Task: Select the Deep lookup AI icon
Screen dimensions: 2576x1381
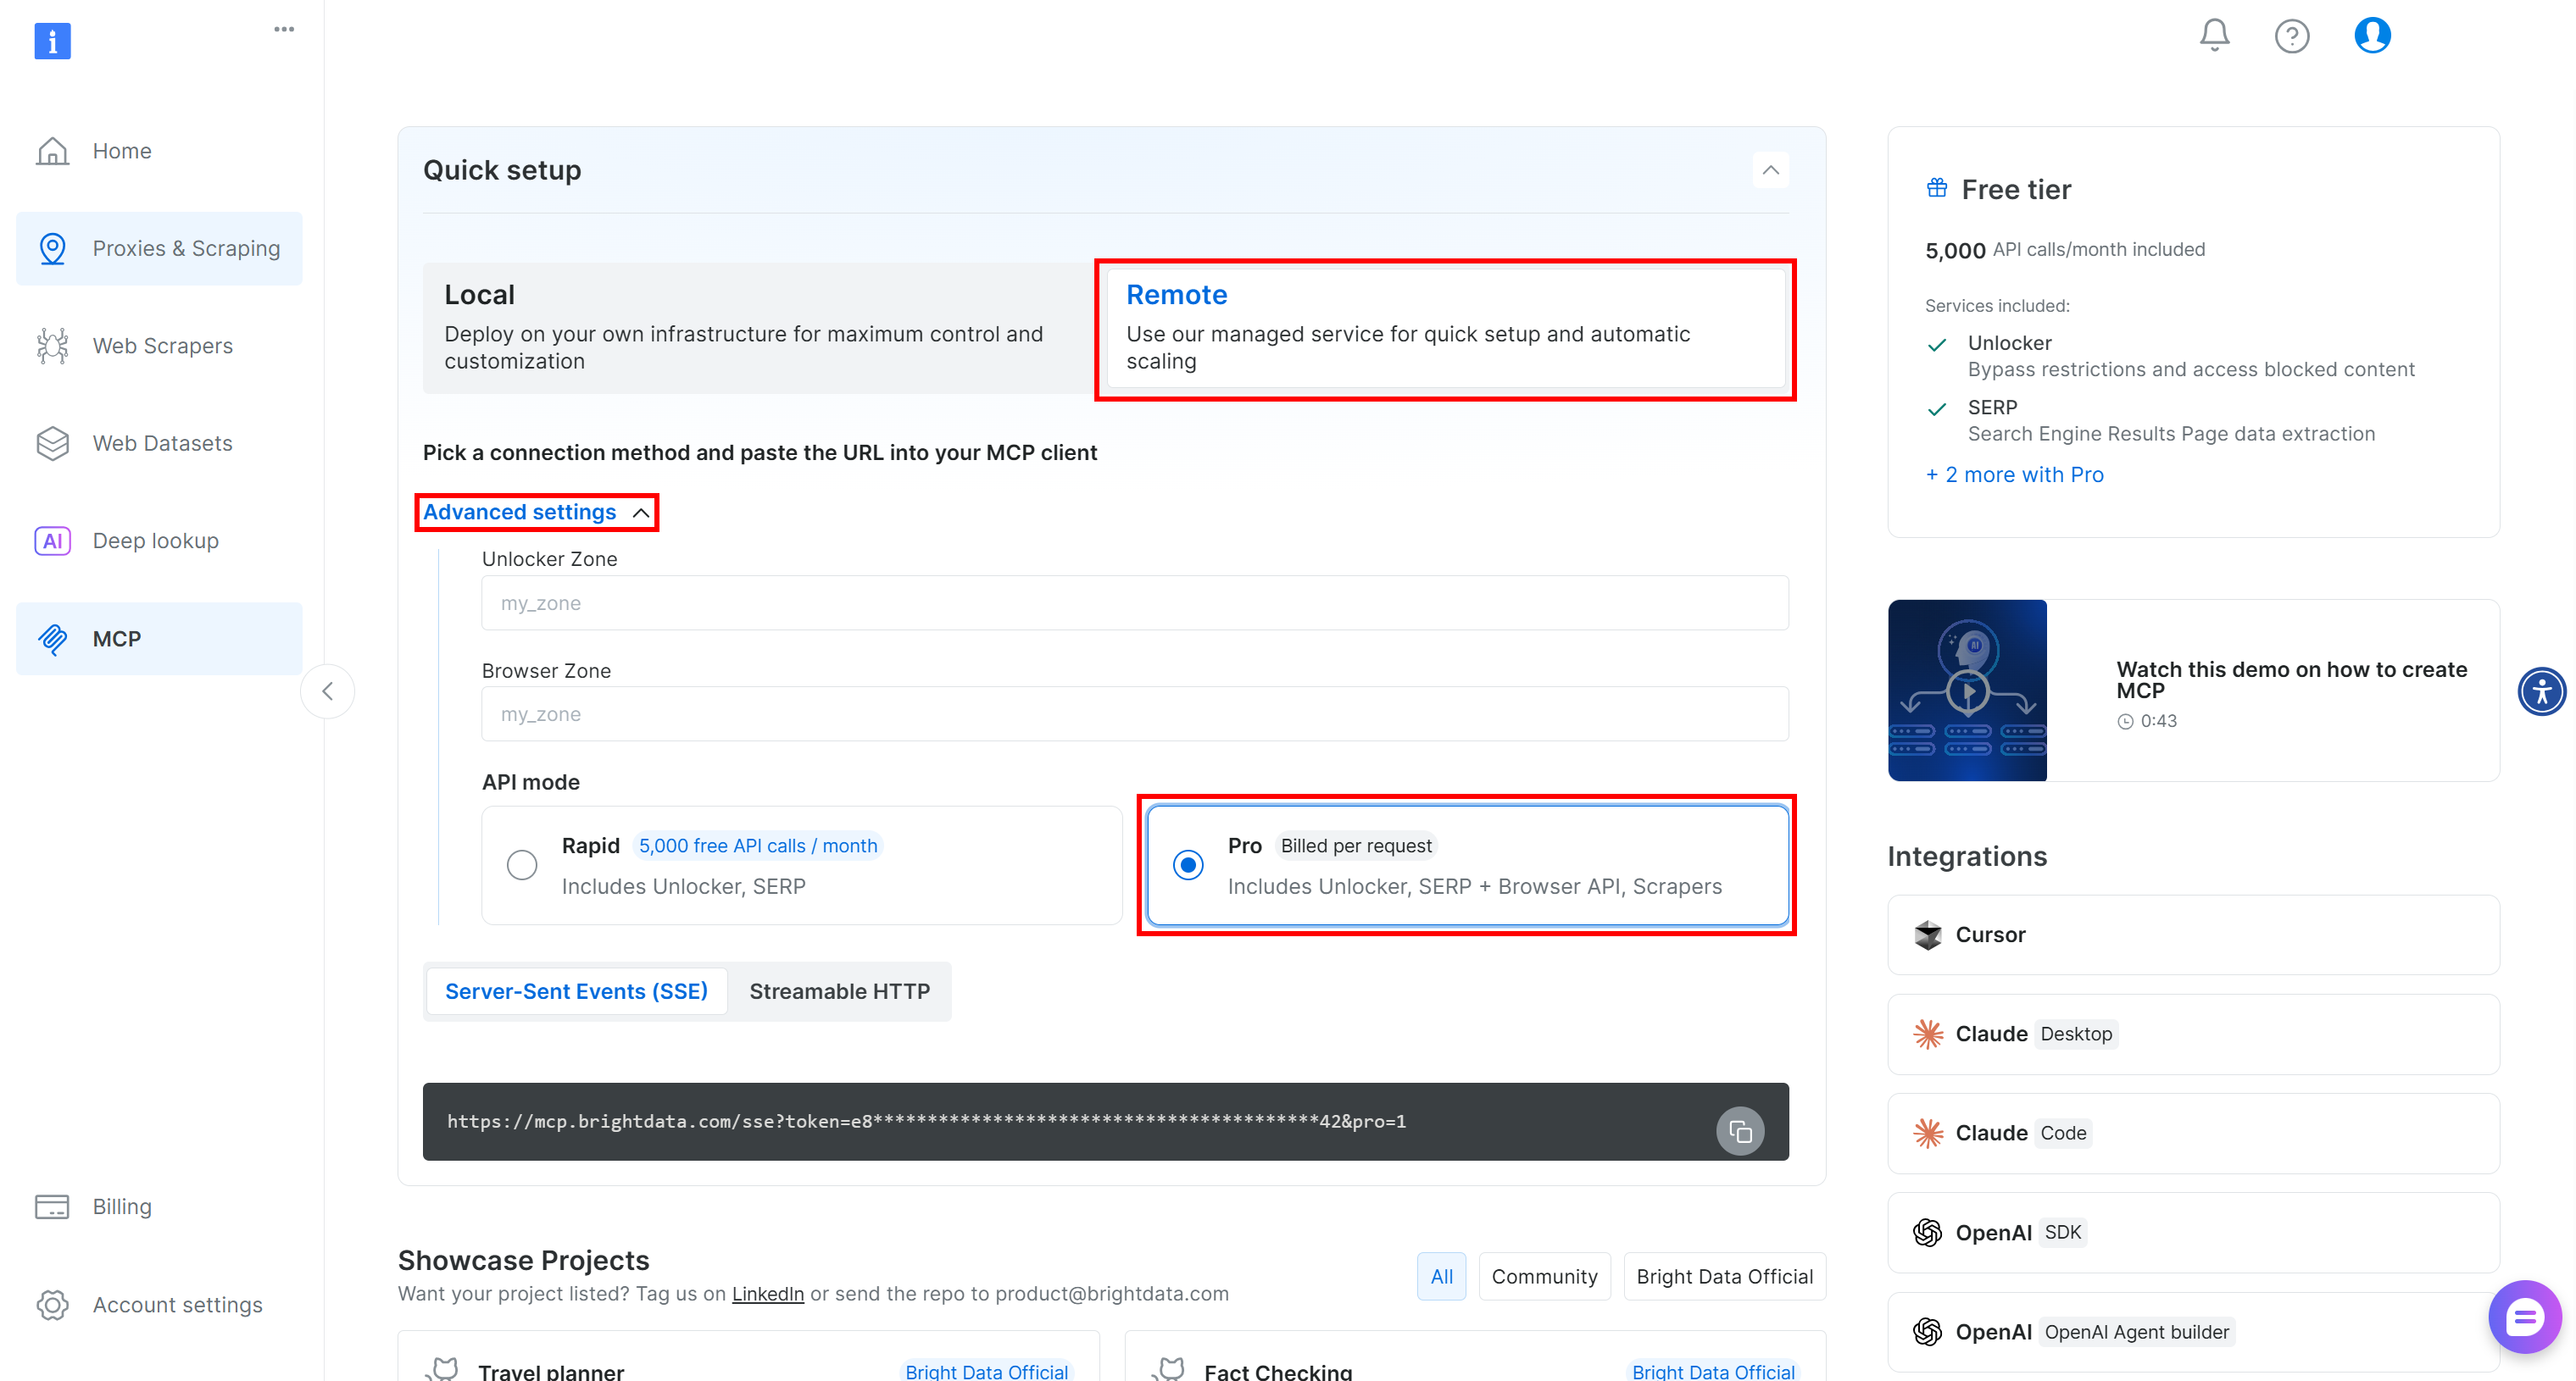Action: tap(53, 540)
